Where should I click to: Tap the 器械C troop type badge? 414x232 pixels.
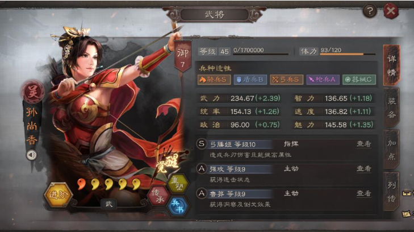pyautogui.click(x=359, y=80)
